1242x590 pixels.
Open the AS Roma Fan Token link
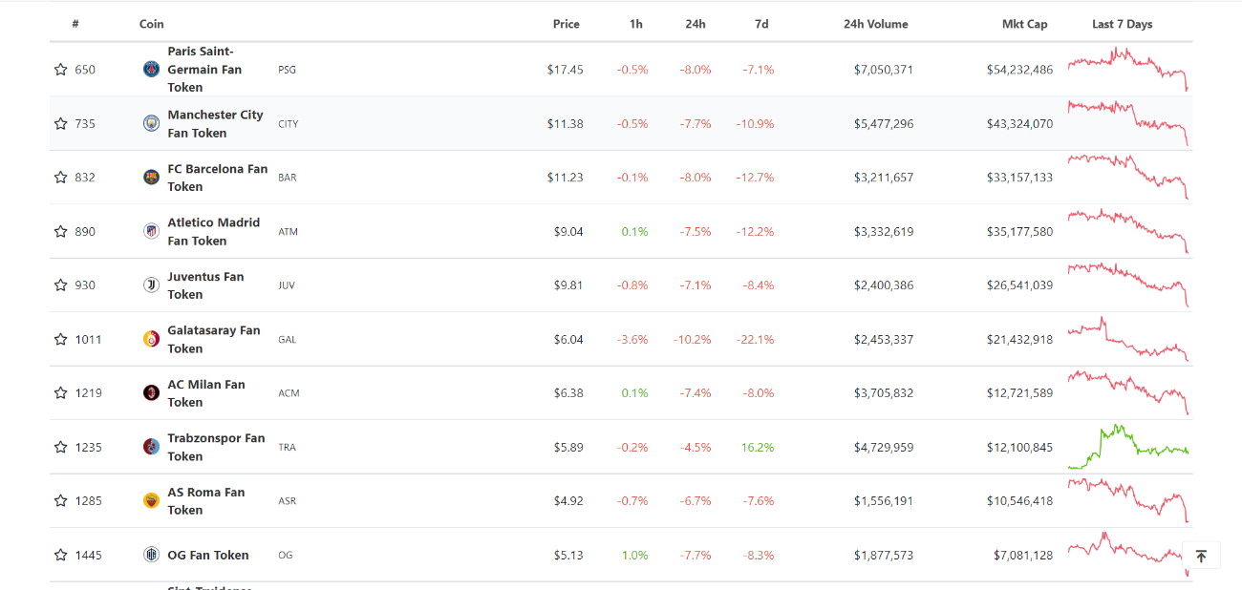pos(206,500)
